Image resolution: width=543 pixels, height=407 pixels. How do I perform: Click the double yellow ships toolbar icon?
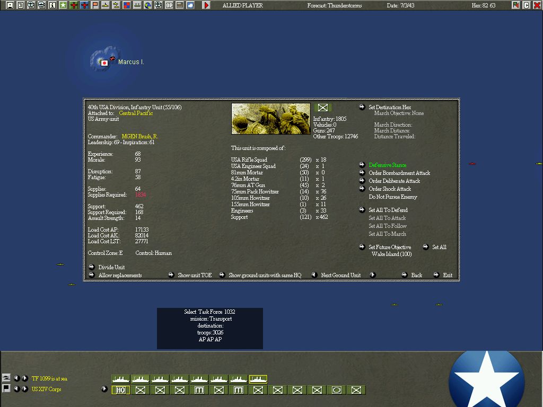point(116,5)
